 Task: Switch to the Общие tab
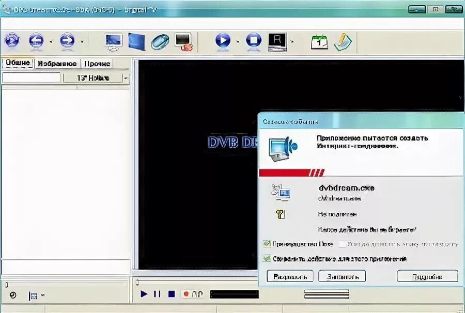(18, 63)
